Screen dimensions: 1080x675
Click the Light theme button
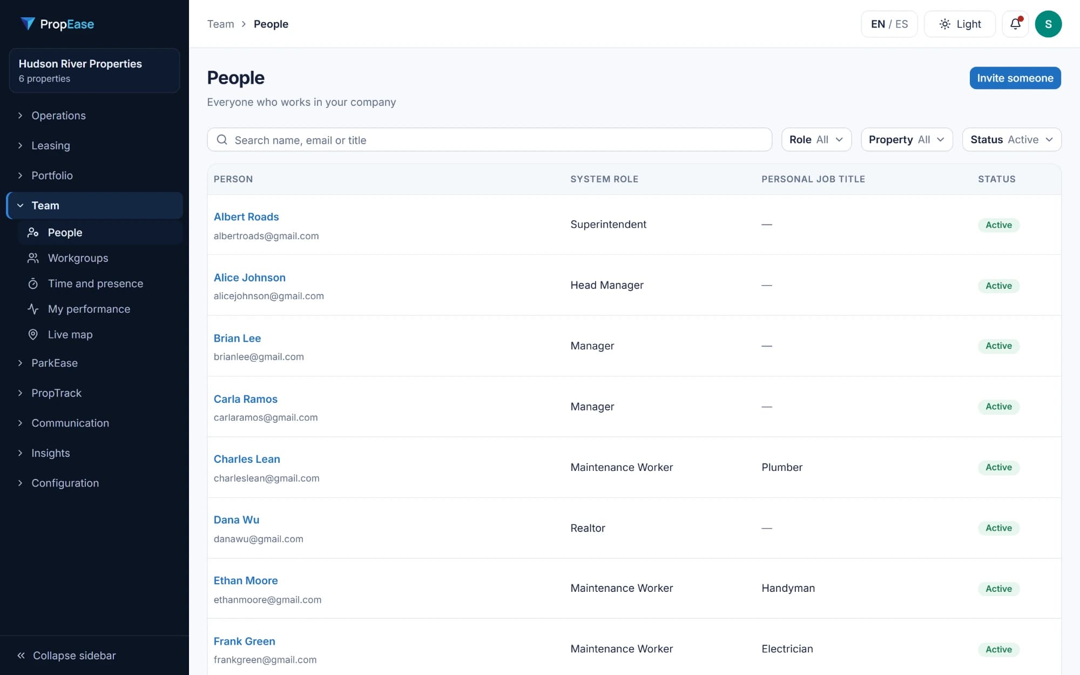[960, 24]
